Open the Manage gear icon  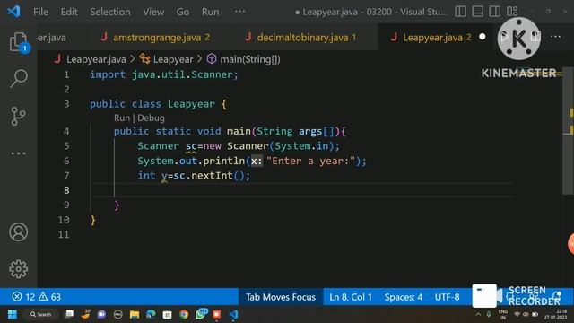click(18, 269)
